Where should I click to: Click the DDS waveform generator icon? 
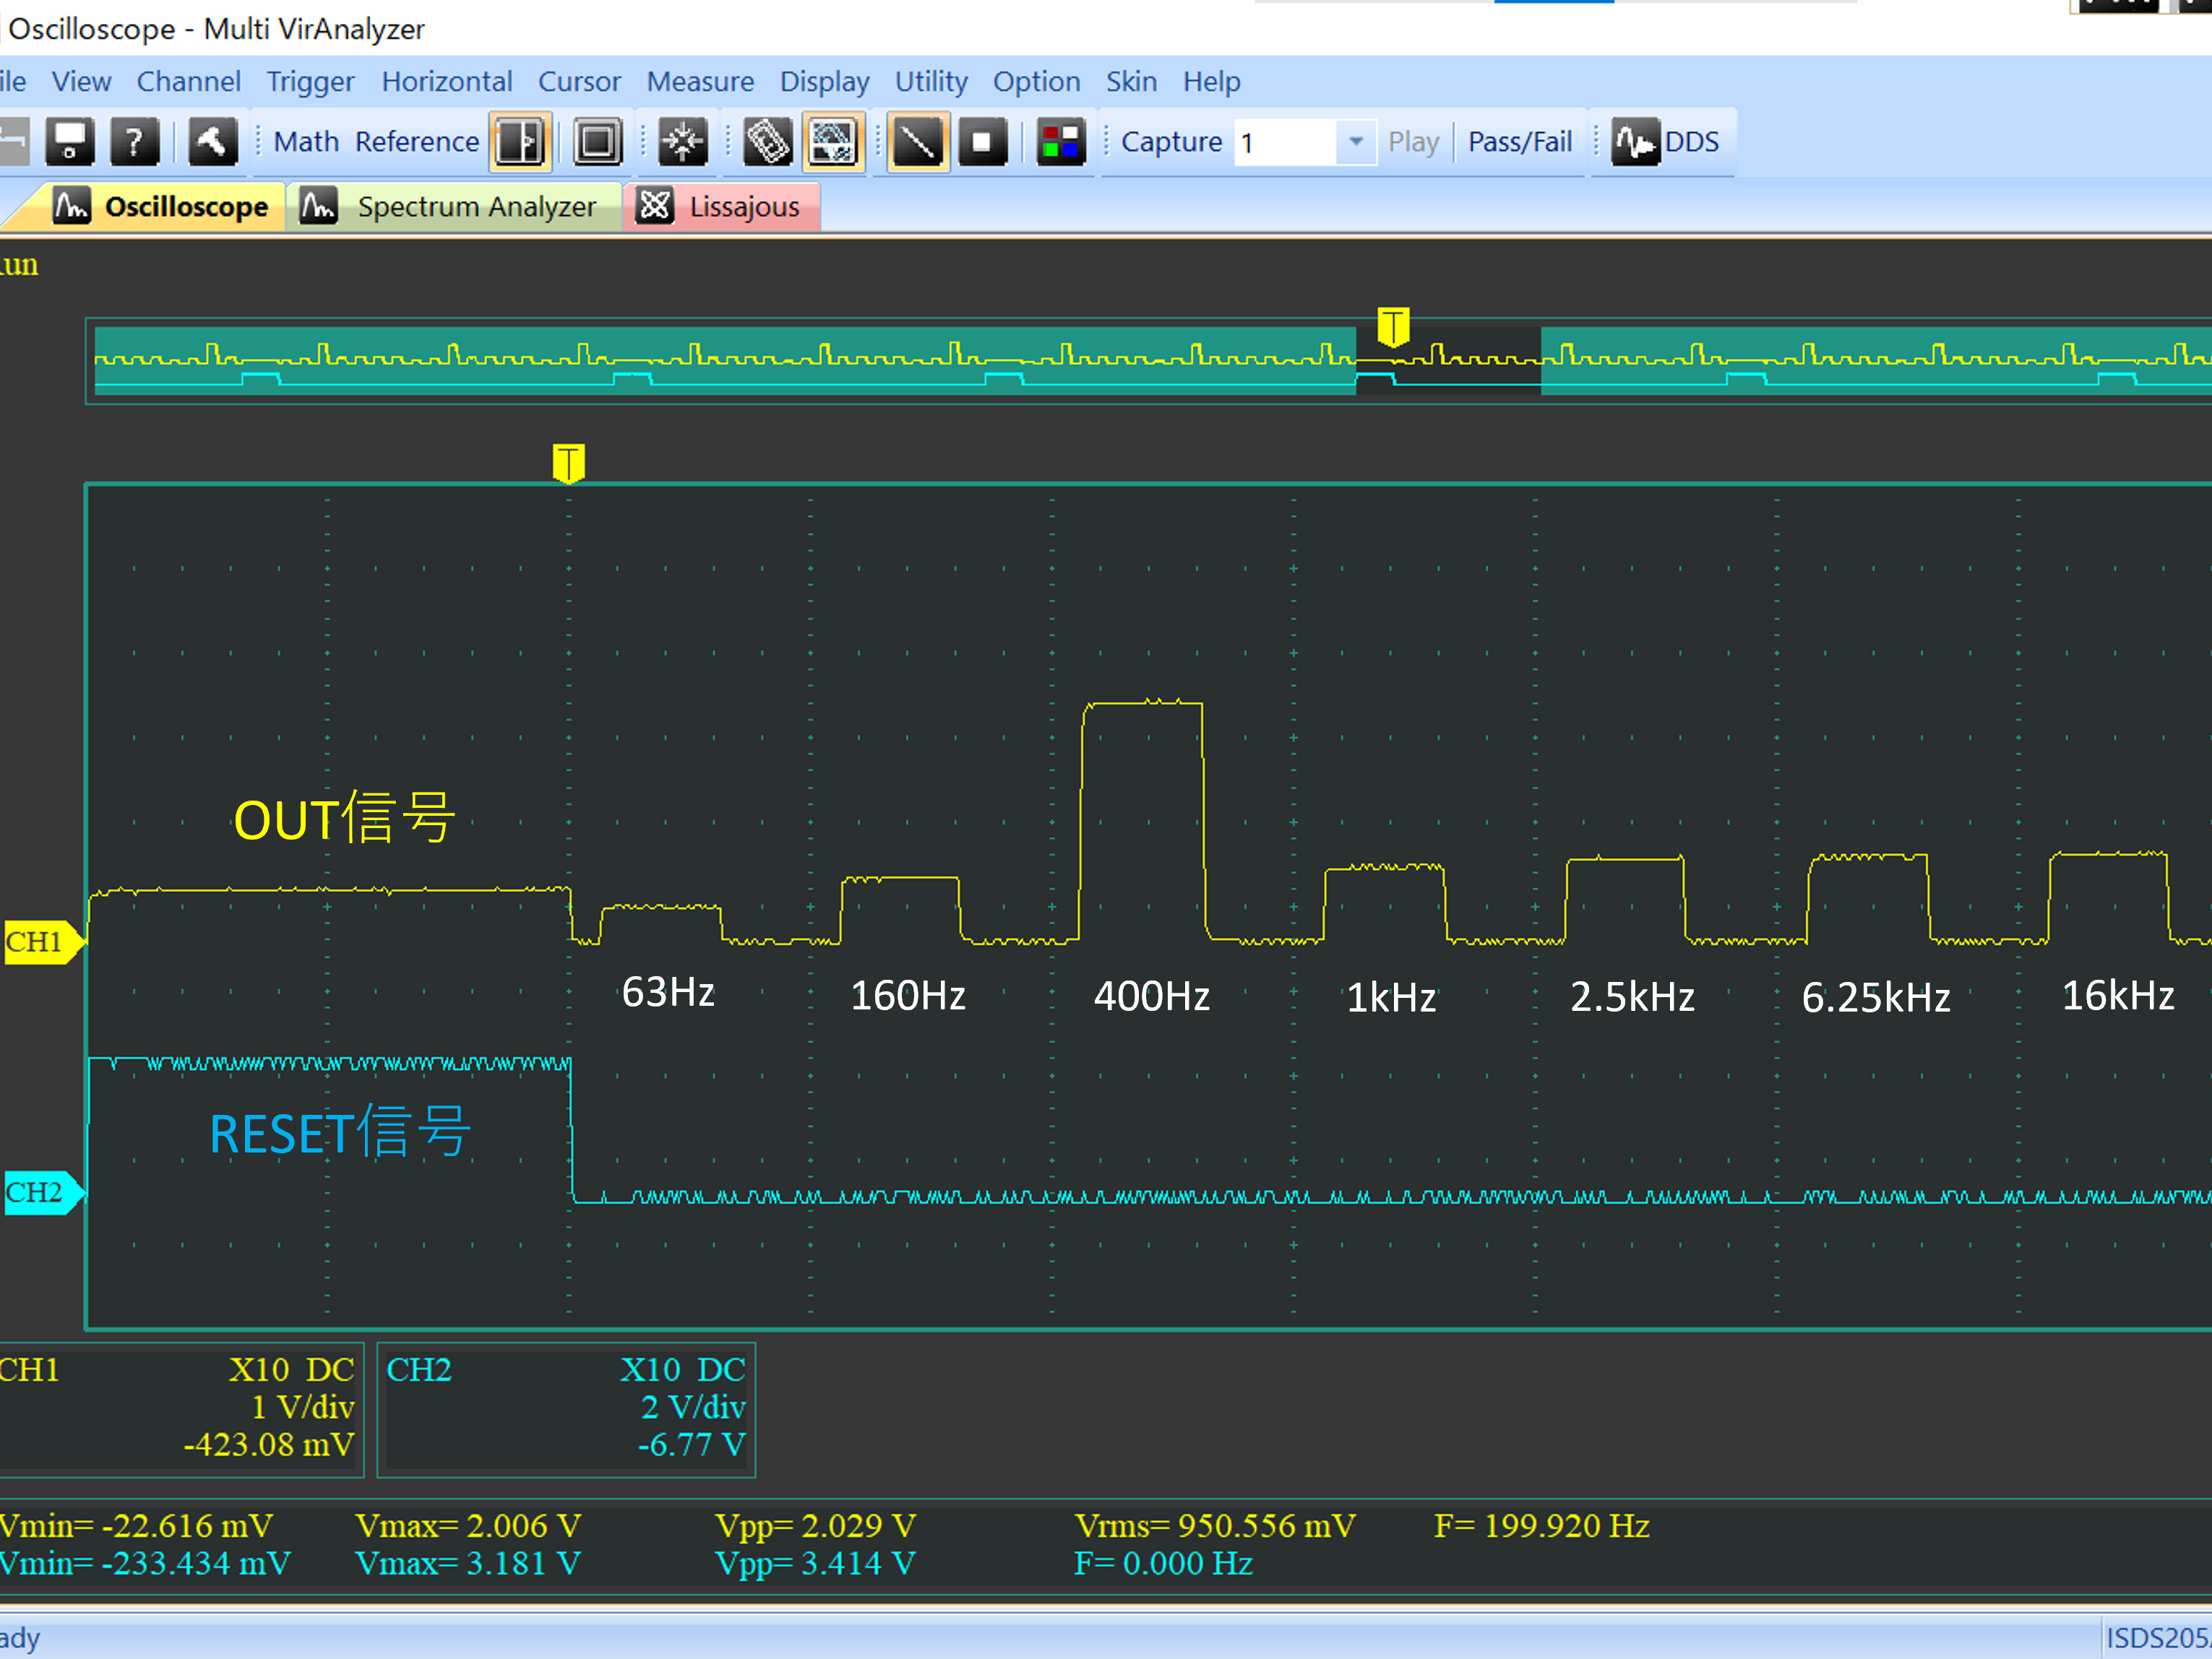[1635, 142]
